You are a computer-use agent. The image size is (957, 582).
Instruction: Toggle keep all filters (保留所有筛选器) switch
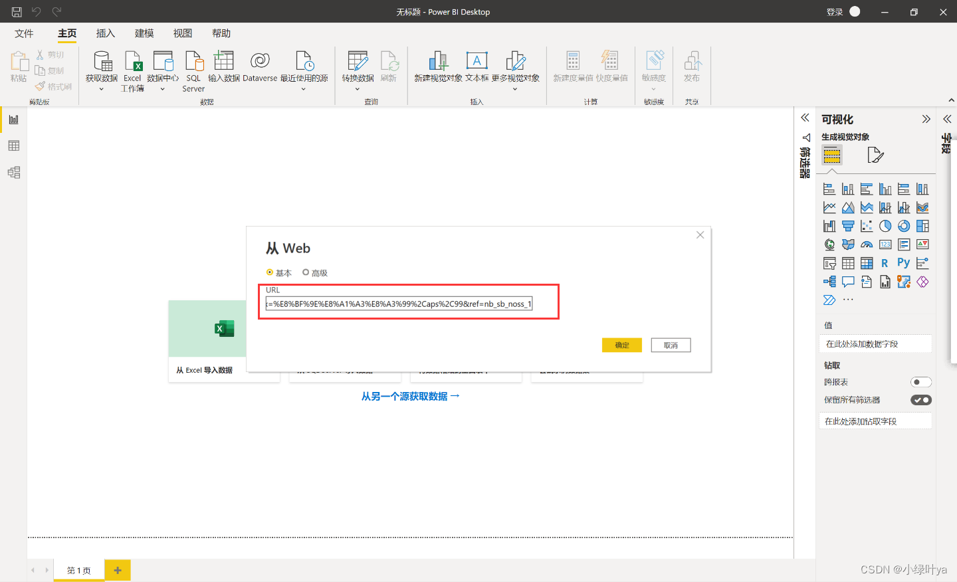pos(921,400)
